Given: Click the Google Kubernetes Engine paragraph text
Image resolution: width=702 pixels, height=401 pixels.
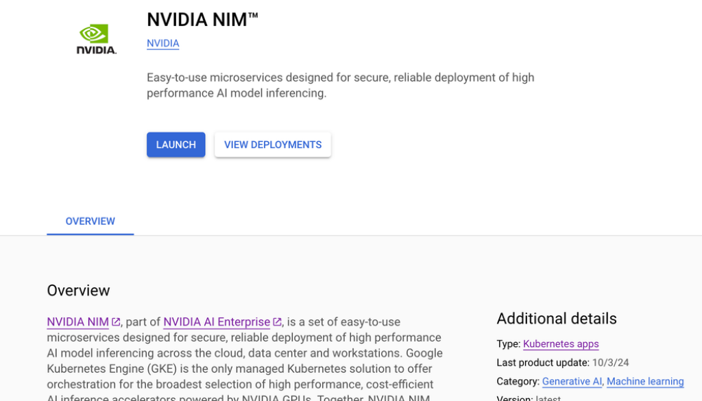Looking at the screenshot, I should pos(245,361).
